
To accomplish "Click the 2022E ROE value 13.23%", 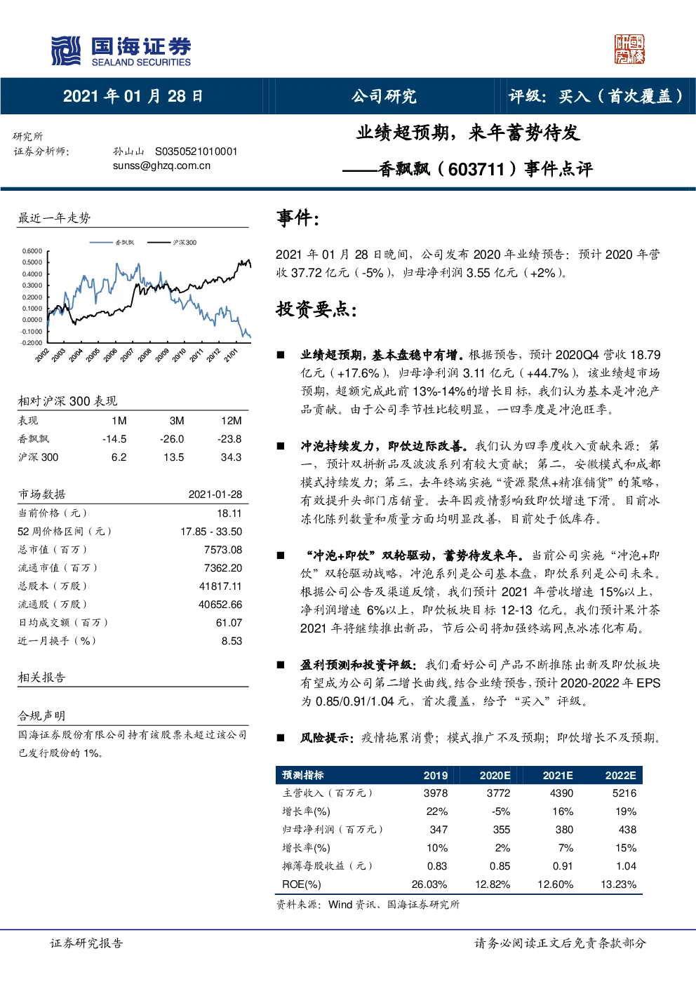I will (x=619, y=884).
